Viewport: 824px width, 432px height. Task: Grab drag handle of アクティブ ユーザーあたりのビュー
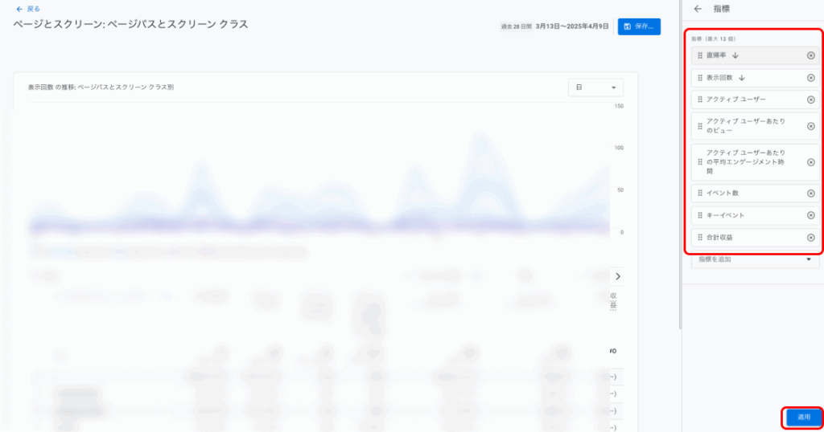point(700,126)
